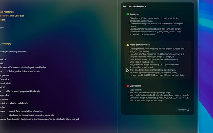
Task: Click the line ending '(default: alpha = prob)'
Action: [39, 119]
